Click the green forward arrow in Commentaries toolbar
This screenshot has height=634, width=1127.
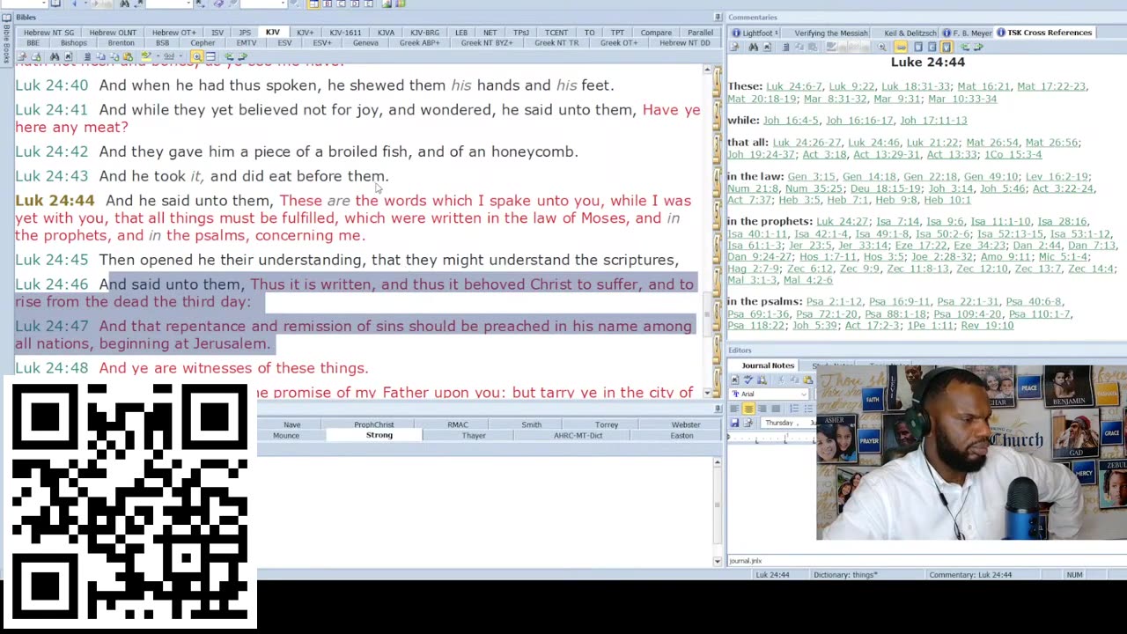(x=979, y=47)
